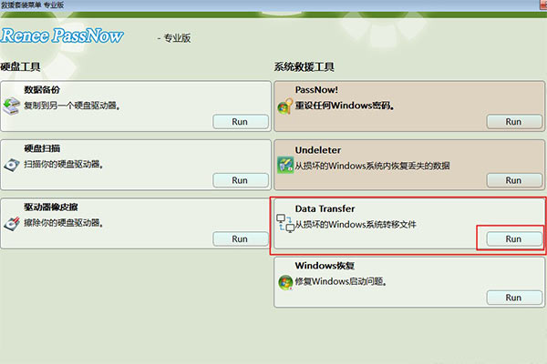Click description 重设任何Windows密码

point(345,106)
